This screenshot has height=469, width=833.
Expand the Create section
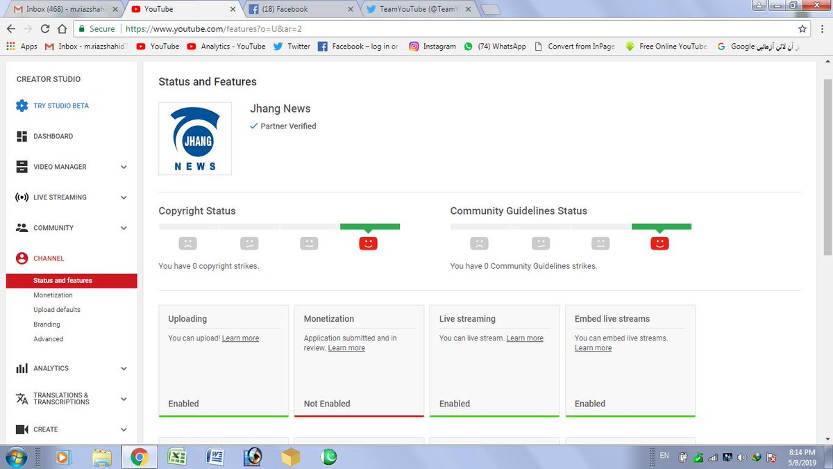click(x=124, y=429)
